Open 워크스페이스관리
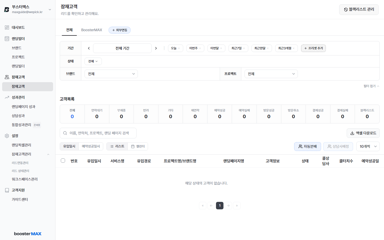Image resolution: width=384 pixels, height=240 pixels. click(x=25, y=179)
